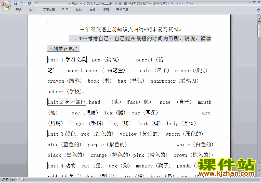Viewport: 261px width, 183px height.
Task: Open the Select Browse Object circle button
Action: [x=259, y=170]
